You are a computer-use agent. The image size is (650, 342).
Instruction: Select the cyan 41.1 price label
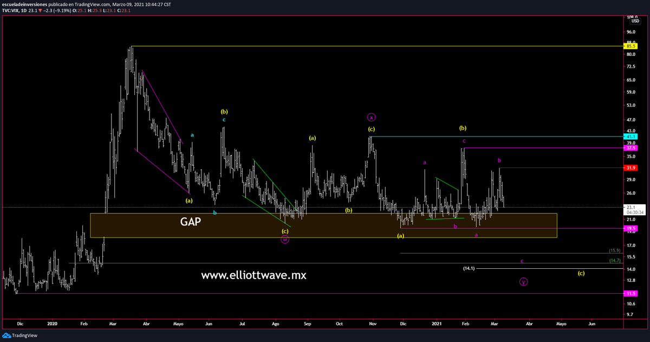630,137
